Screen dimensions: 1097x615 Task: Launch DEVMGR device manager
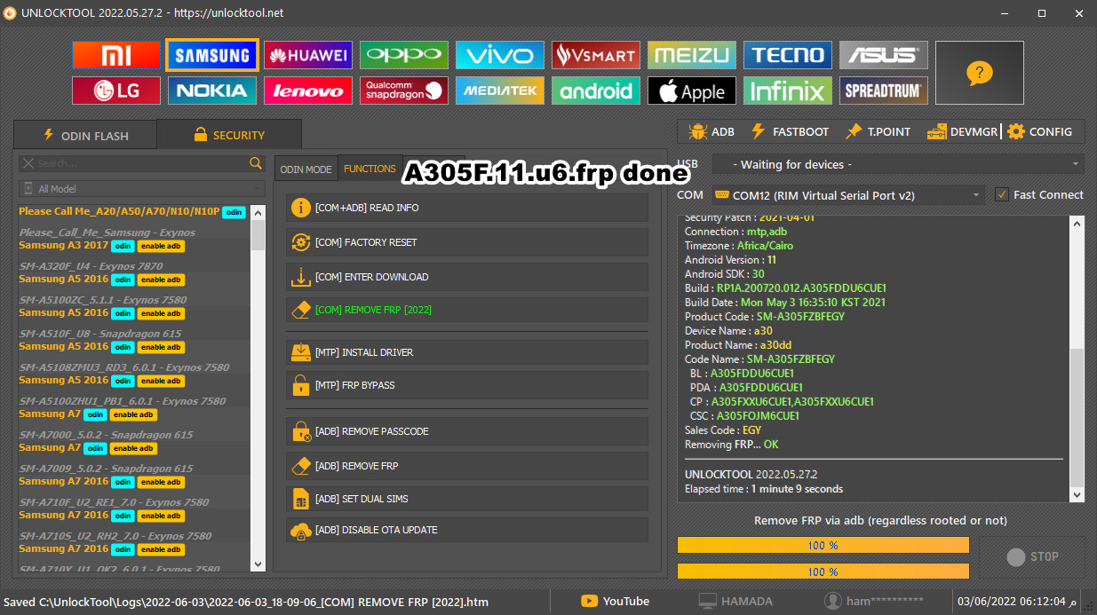click(x=963, y=131)
